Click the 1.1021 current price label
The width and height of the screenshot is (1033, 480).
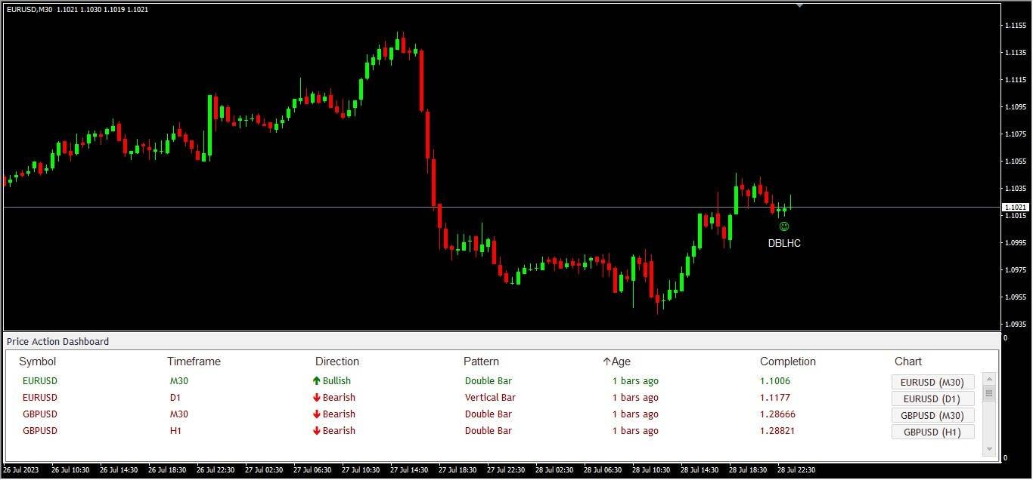[x=1015, y=207]
